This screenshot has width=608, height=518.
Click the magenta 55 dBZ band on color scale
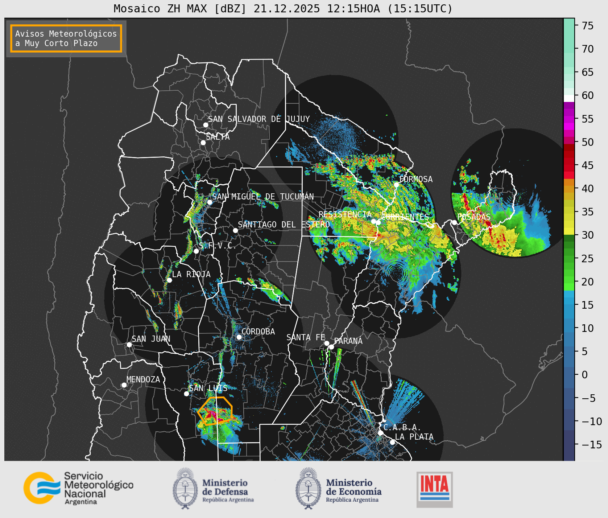[569, 119]
